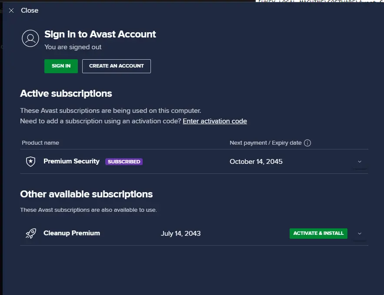
Task: Select the Premium Security product name
Action: click(71, 161)
